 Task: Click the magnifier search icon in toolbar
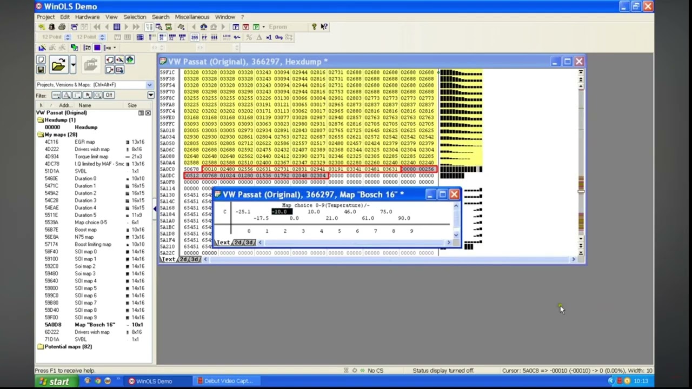pos(159,27)
